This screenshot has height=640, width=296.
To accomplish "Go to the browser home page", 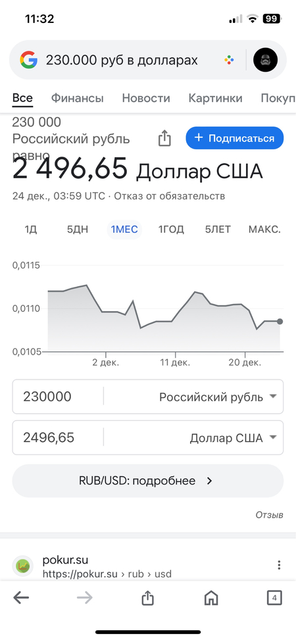I will 211,598.
